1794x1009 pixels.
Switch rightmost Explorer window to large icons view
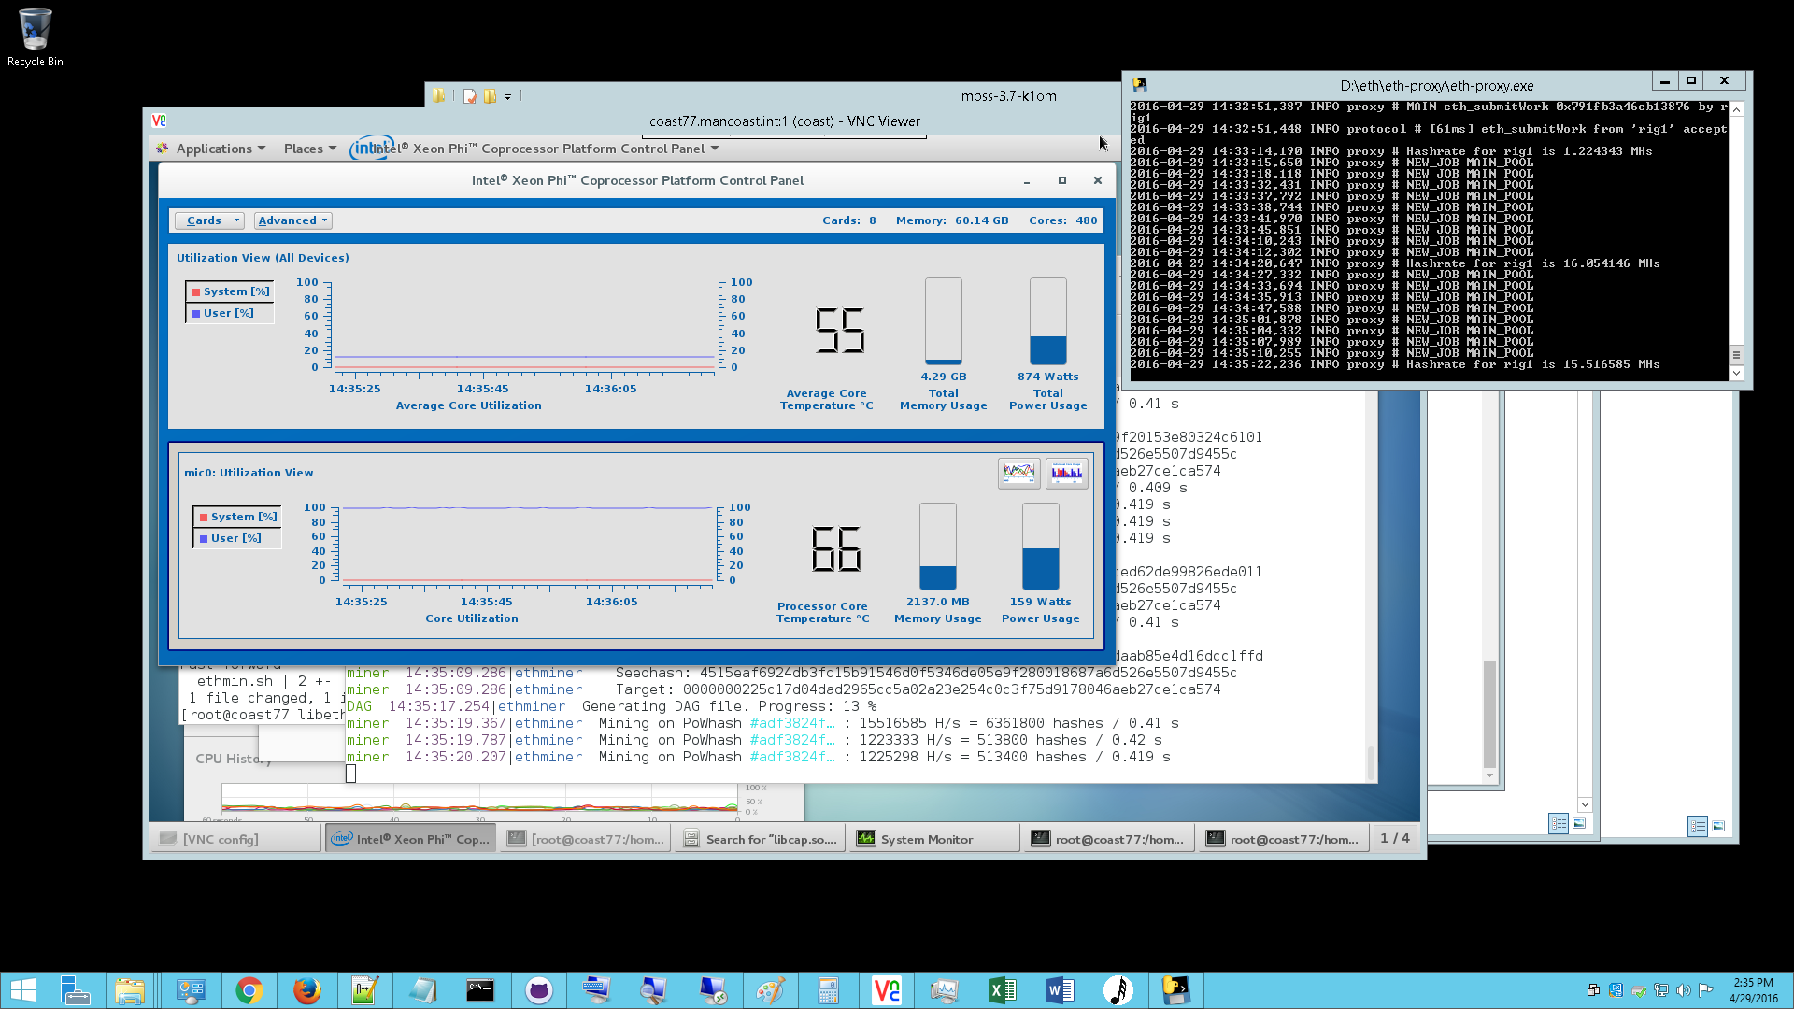tap(1718, 826)
